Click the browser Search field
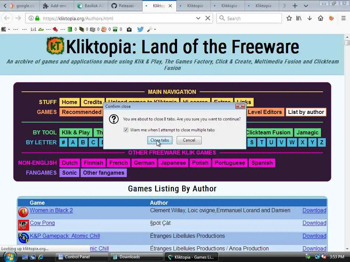Screen dimensions: 350x262 tap(249, 18)
